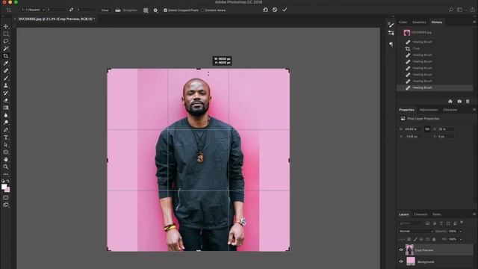Switch to the Paths tab
478x269 pixels.
point(436,214)
